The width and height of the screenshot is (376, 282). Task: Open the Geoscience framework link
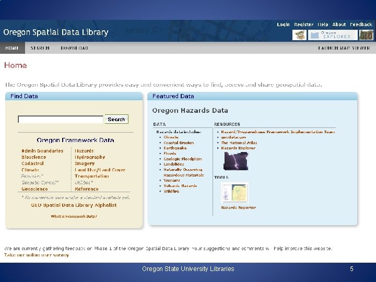(x=34, y=189)
